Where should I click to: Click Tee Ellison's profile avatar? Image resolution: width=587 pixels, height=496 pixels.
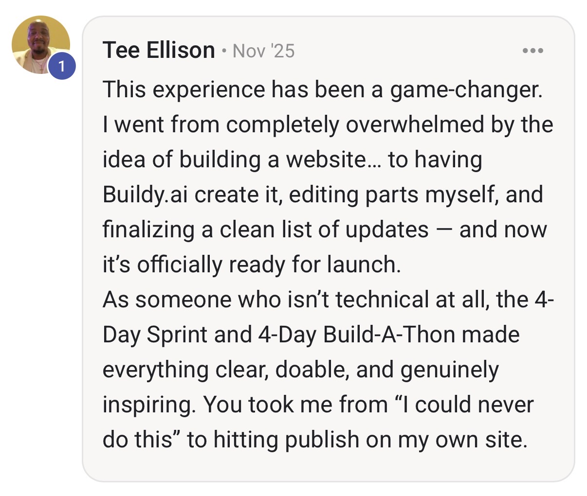coord(41,45)
